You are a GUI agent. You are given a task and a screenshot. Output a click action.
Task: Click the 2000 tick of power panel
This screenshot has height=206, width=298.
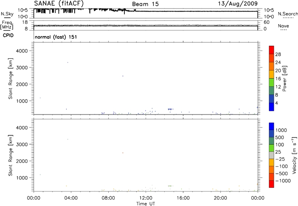click(22, 84)
